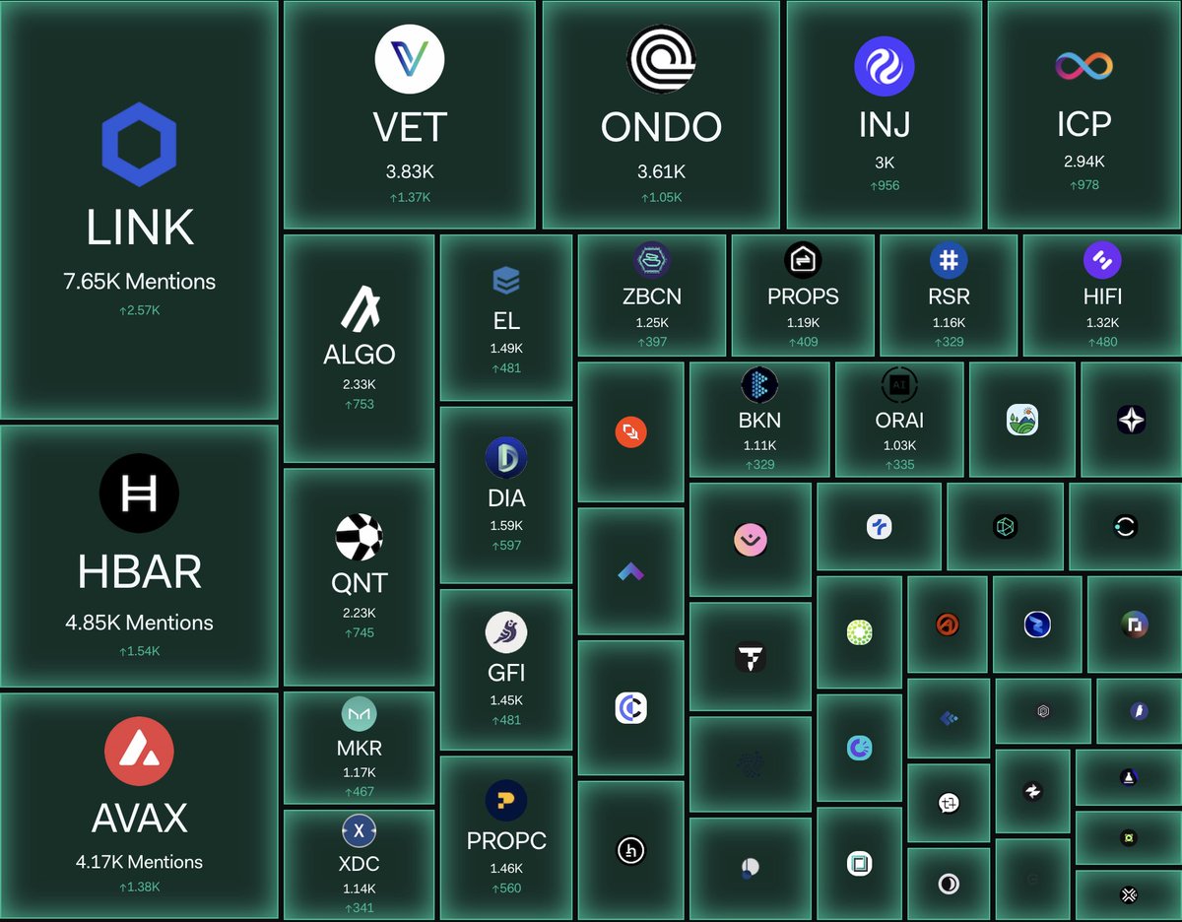The width and height of the screenshot is (1182, 922).
Task: Select VET's ↑1.37K change value
Action: (x=410, y=197)
